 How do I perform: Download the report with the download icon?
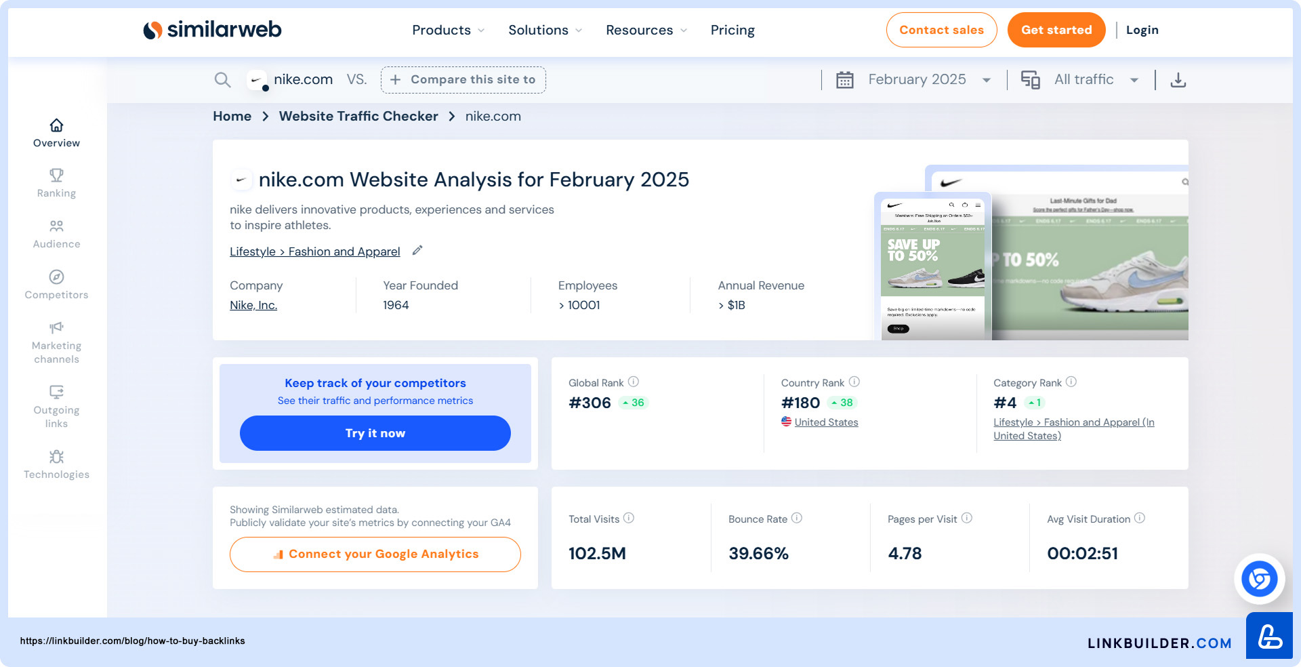tap(1178, 80)
